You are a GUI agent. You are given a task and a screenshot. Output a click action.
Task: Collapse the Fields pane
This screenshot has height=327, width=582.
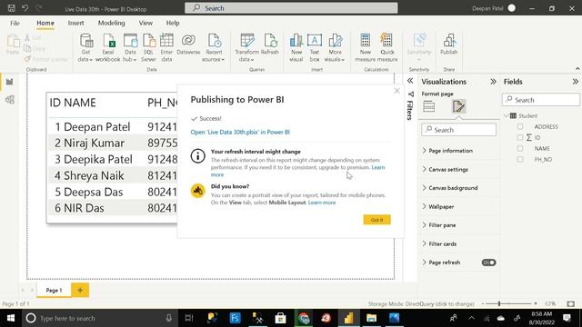click(575, 82)
